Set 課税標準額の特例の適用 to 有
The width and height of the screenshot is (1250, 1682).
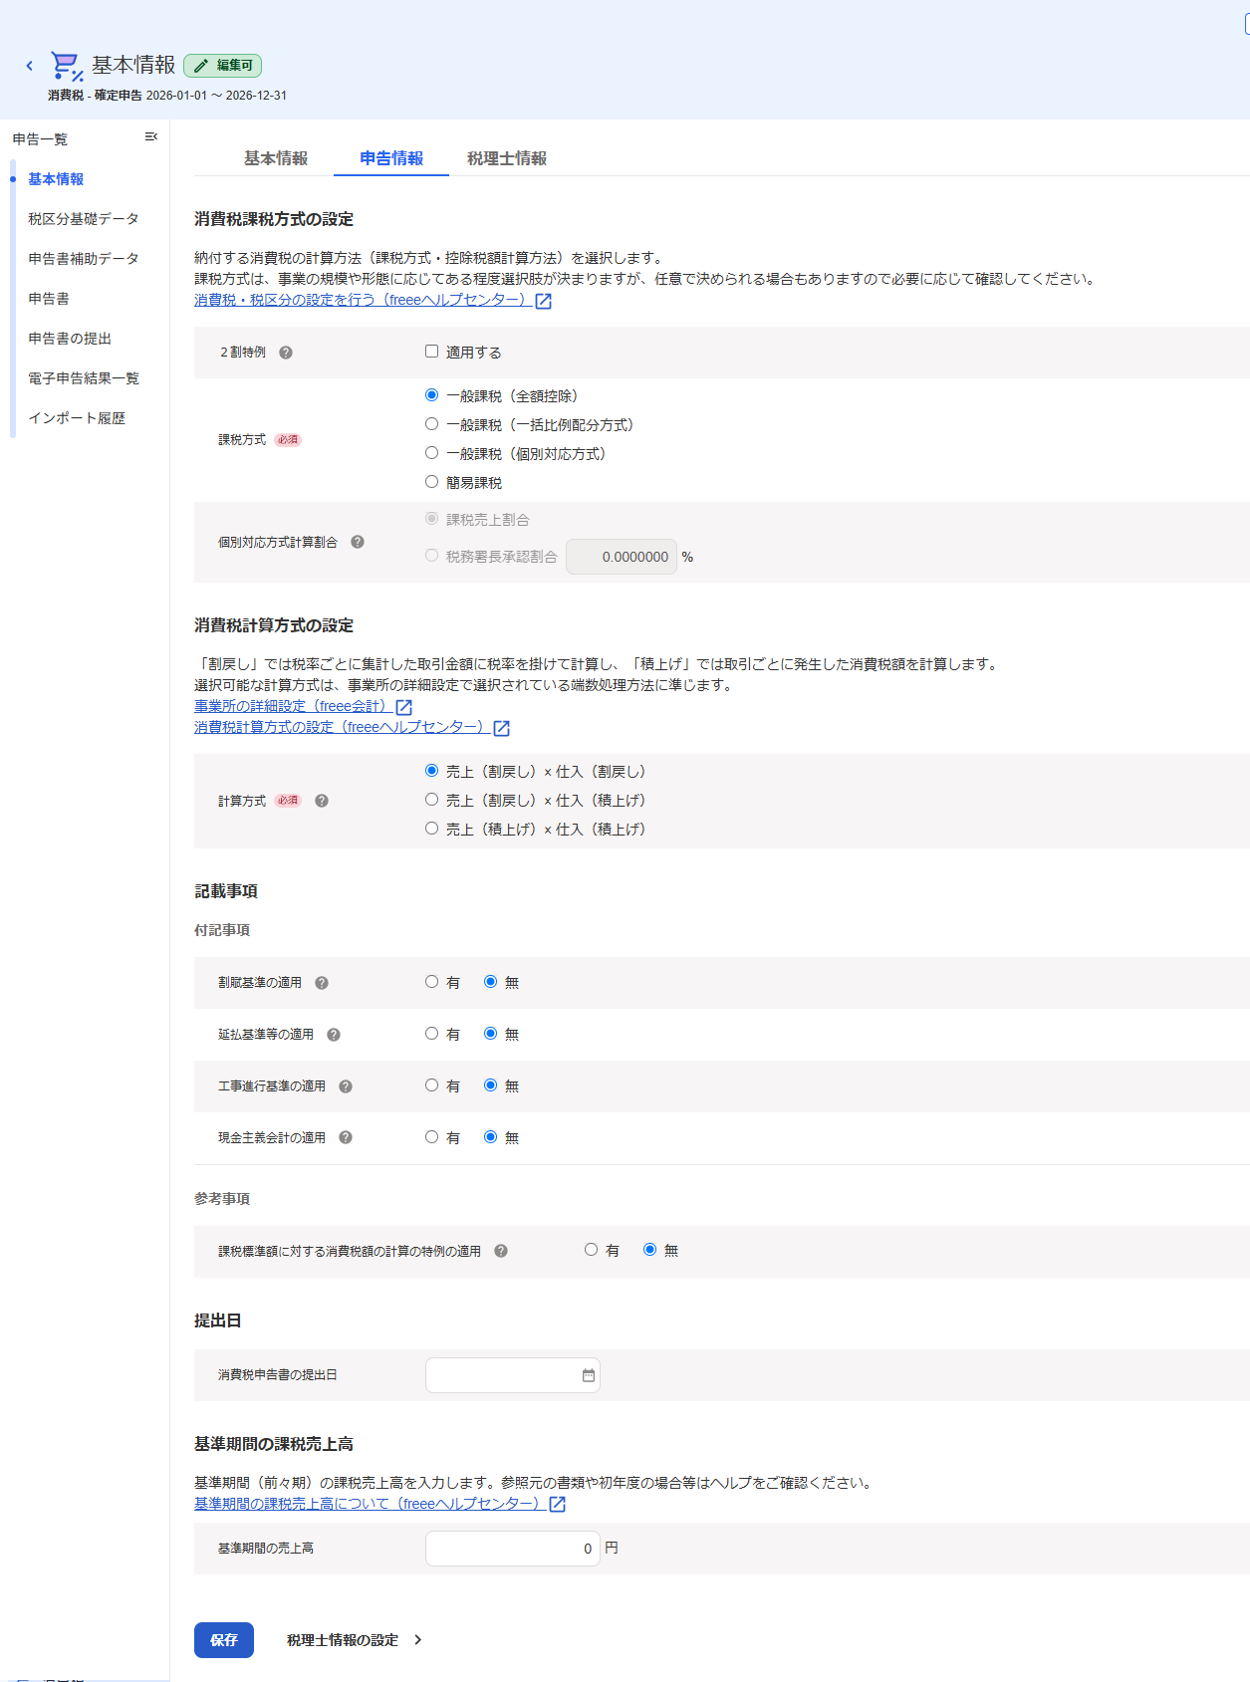[592, 1250]
